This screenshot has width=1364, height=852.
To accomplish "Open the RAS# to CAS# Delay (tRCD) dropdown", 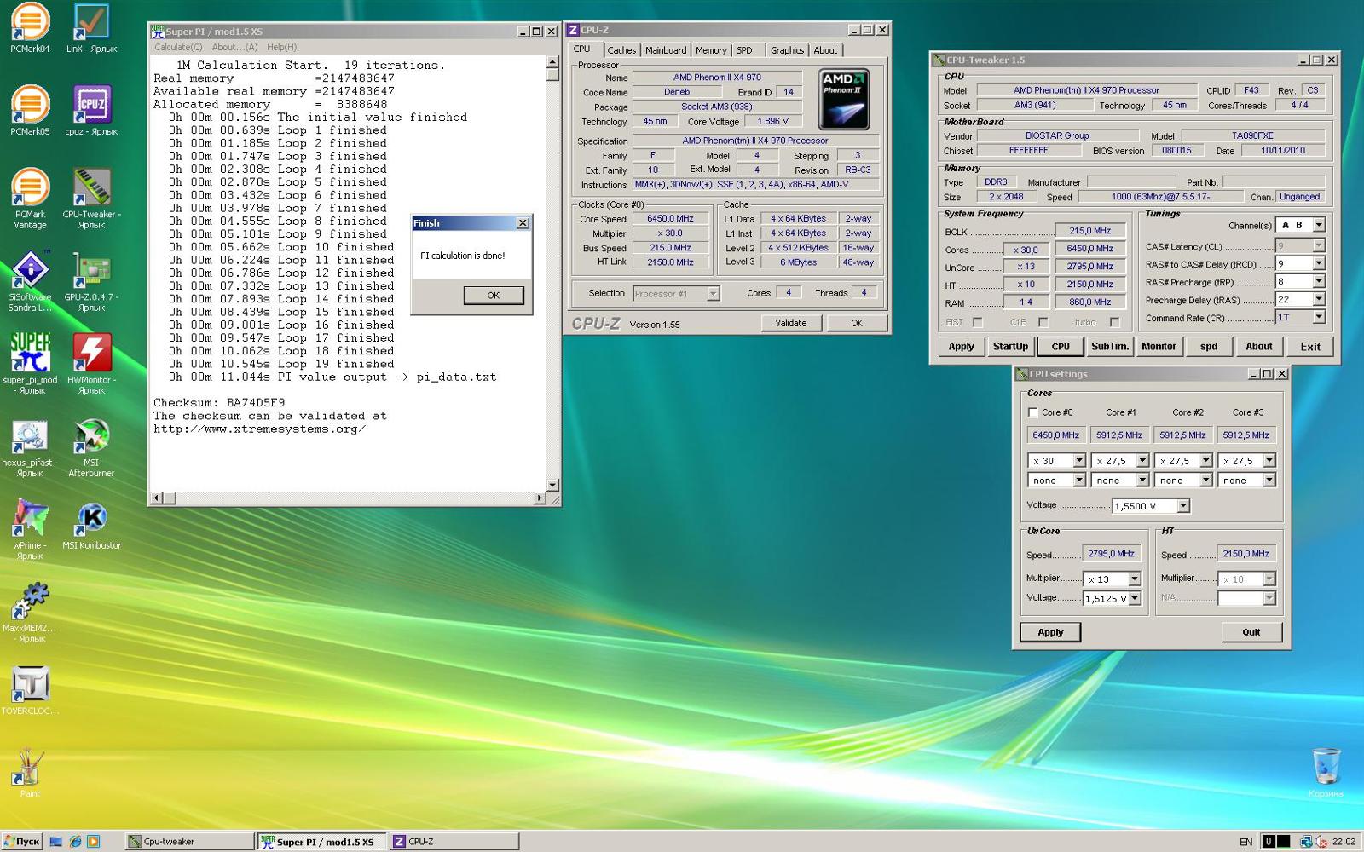I will click(x=1319, y=263).
